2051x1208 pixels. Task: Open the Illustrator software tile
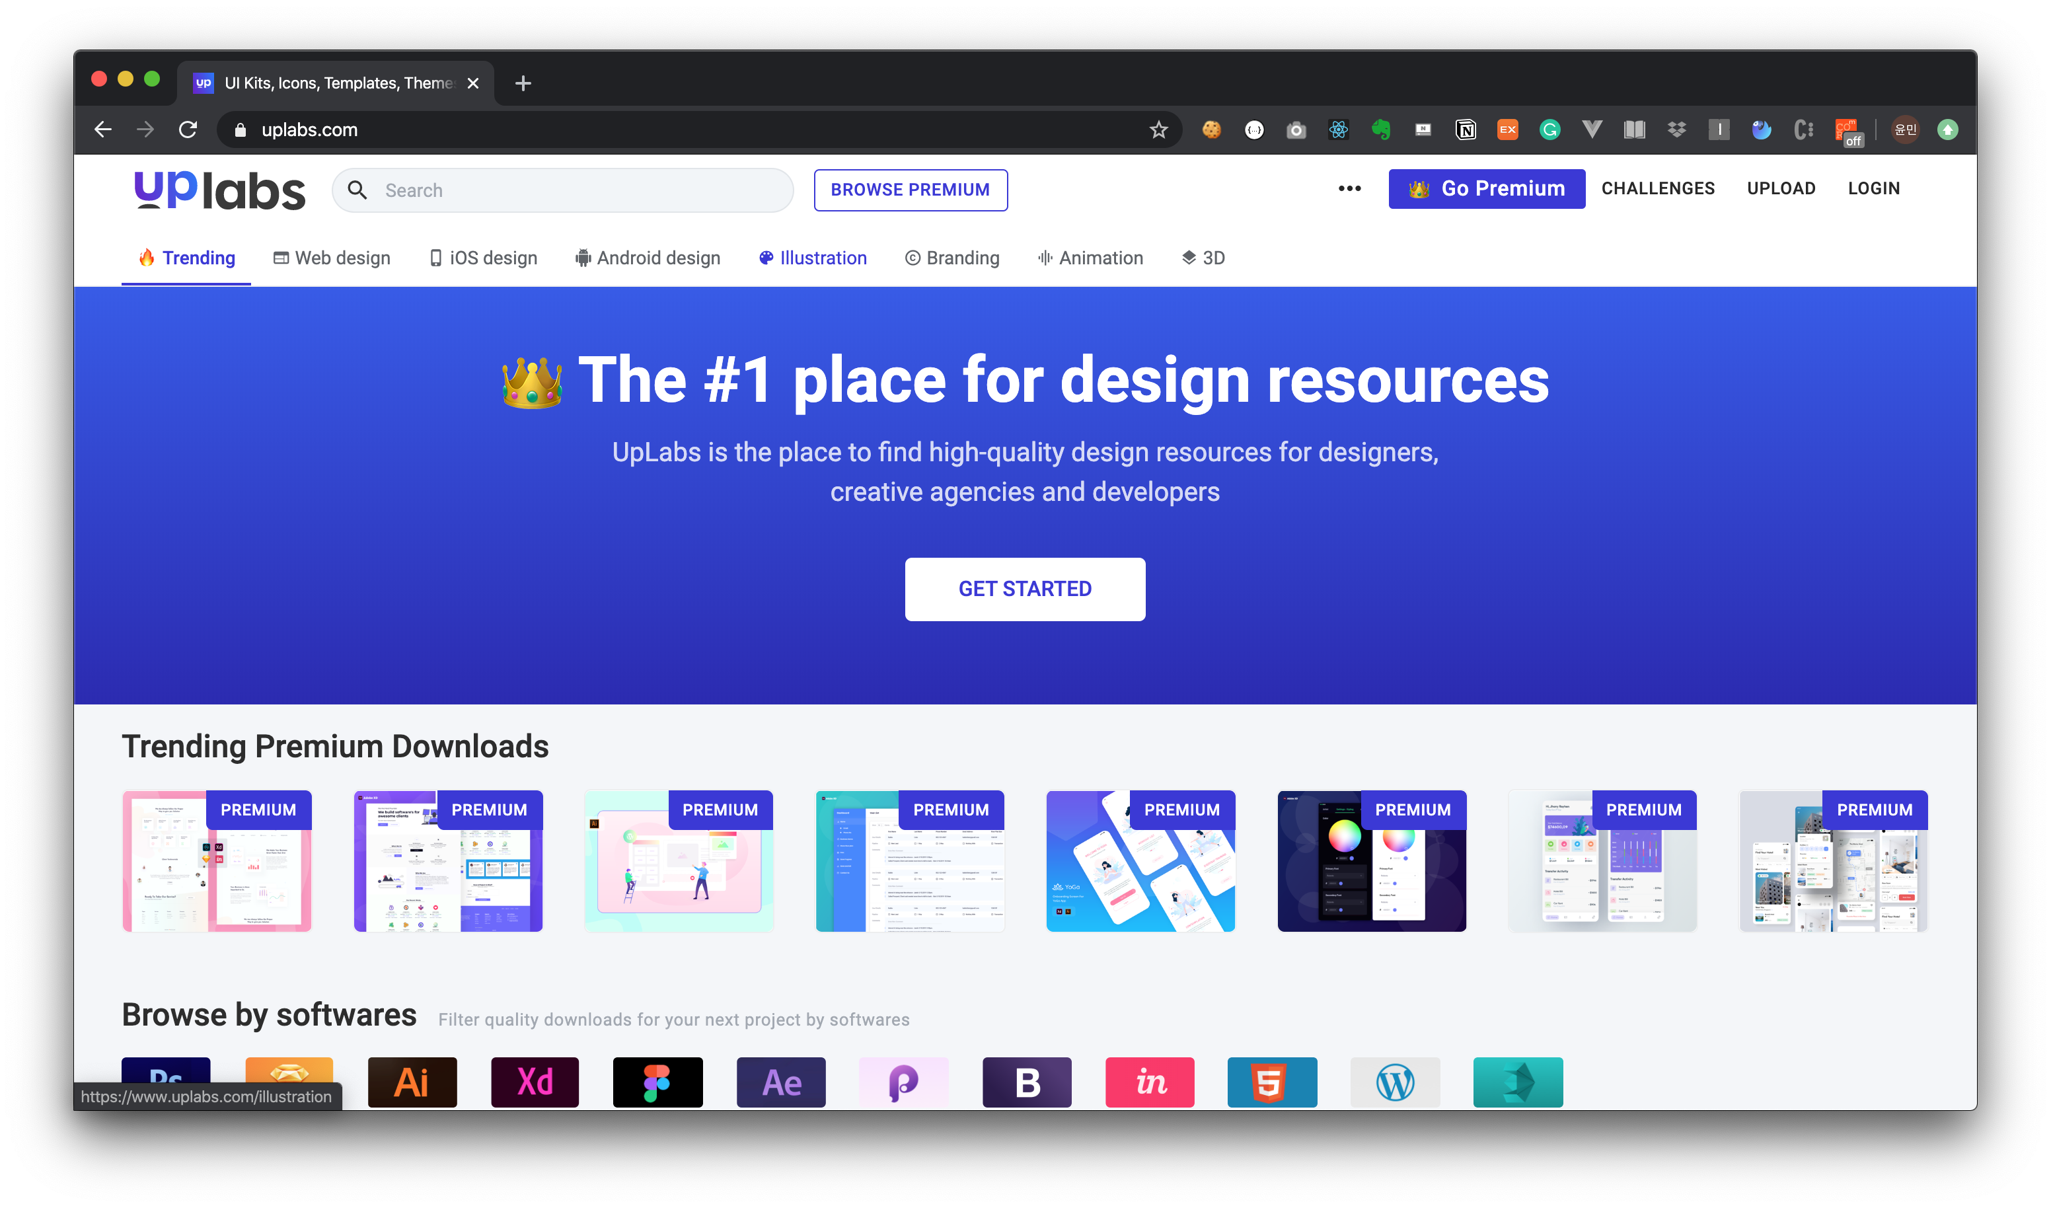click(412, 1082)
